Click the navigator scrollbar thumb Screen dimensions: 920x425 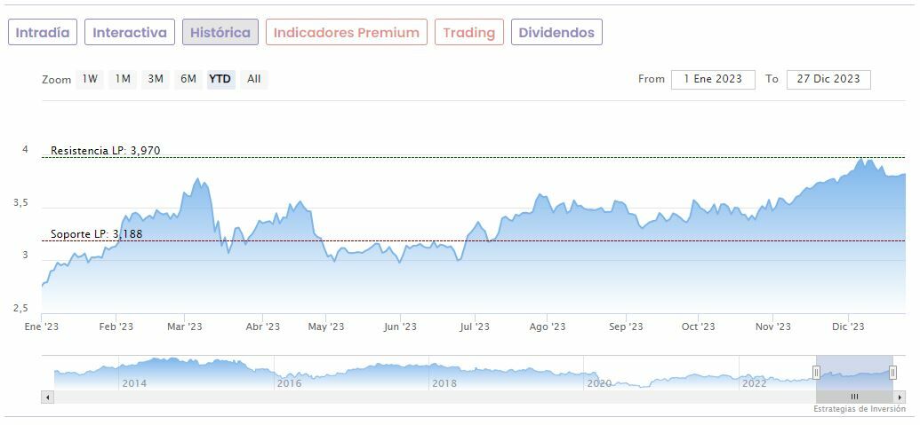pos(854,397)
